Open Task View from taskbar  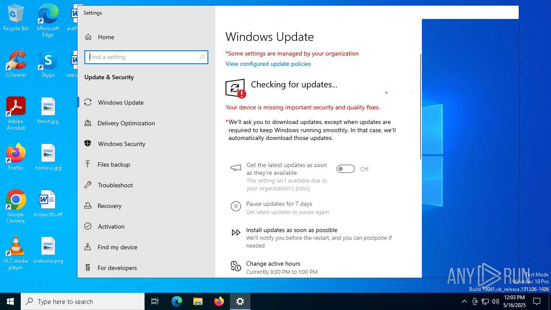click(155, 301)
